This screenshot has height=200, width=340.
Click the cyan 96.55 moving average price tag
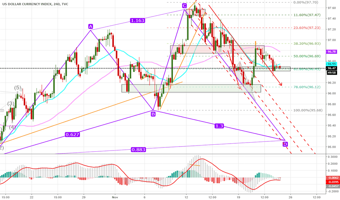332,64
